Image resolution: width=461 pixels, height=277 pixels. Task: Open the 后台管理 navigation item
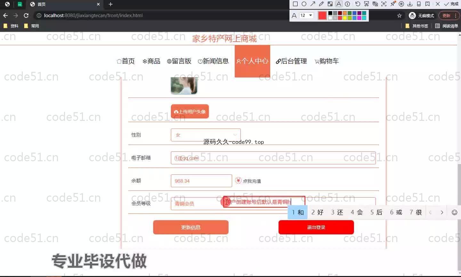291,61
